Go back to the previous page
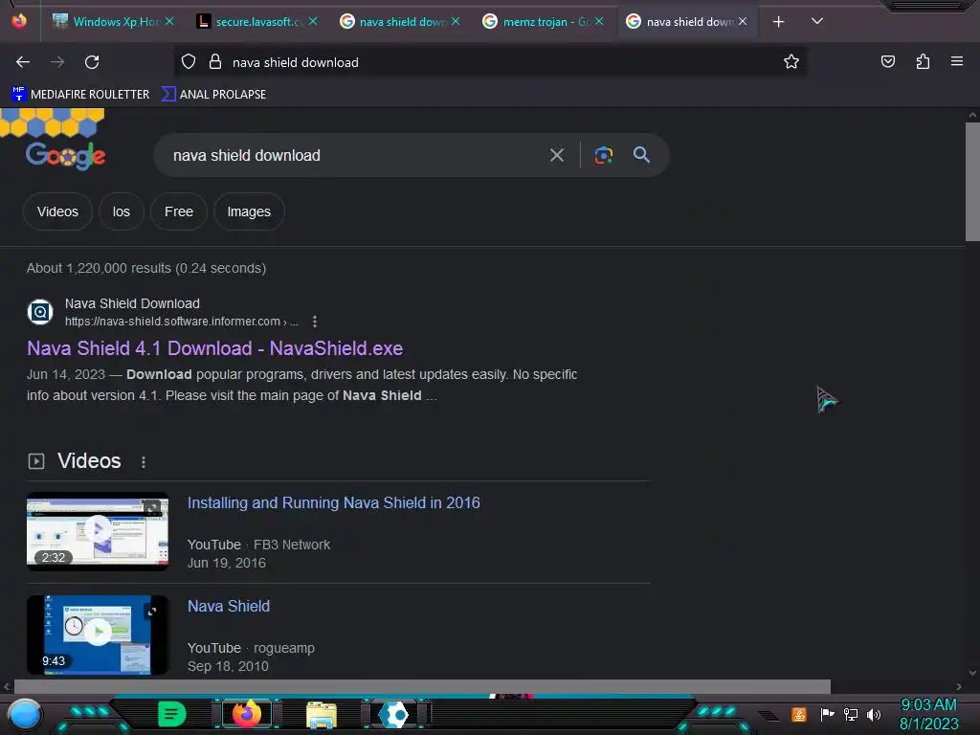The width and height of the screenshot is (980, 735). point(23,62)
